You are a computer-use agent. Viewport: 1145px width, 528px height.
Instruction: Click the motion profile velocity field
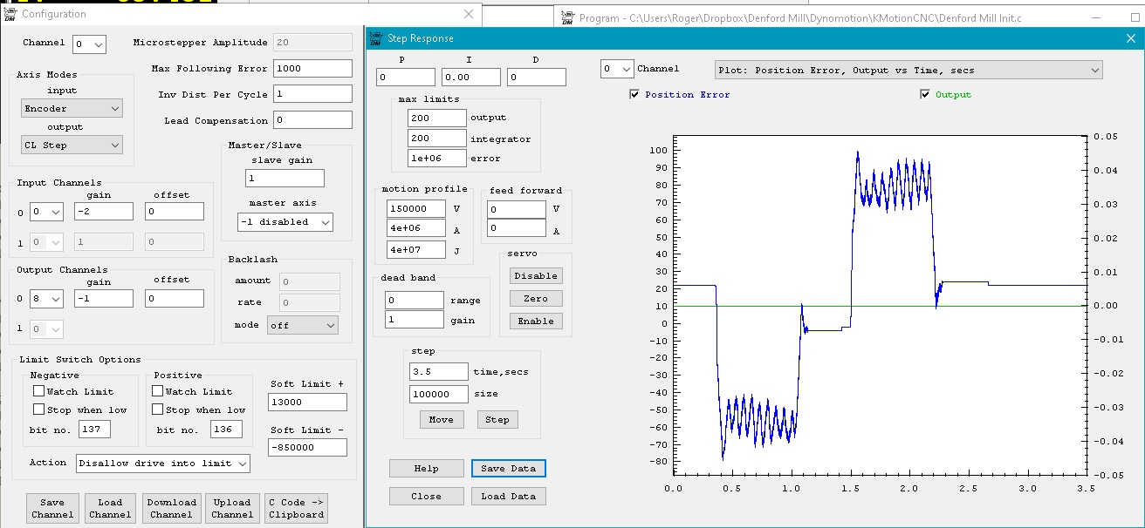point(415,209)
